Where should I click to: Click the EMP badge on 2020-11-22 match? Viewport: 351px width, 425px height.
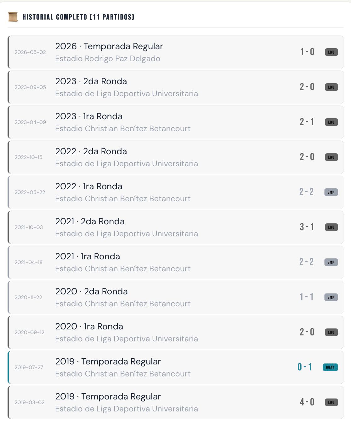(331, 297)
